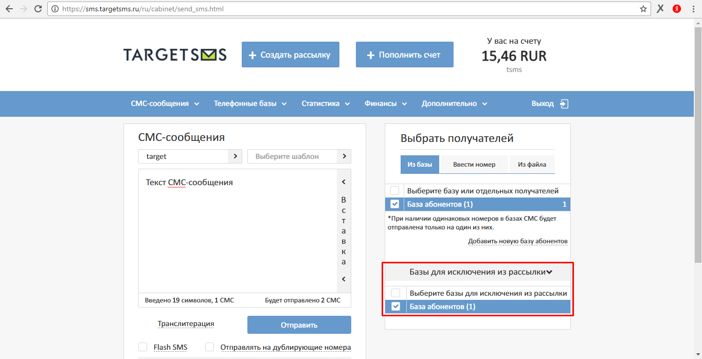This screenshot has height=359, width=702.
Task: Click the TARGETSMS logo
Action: click(175, 55)
